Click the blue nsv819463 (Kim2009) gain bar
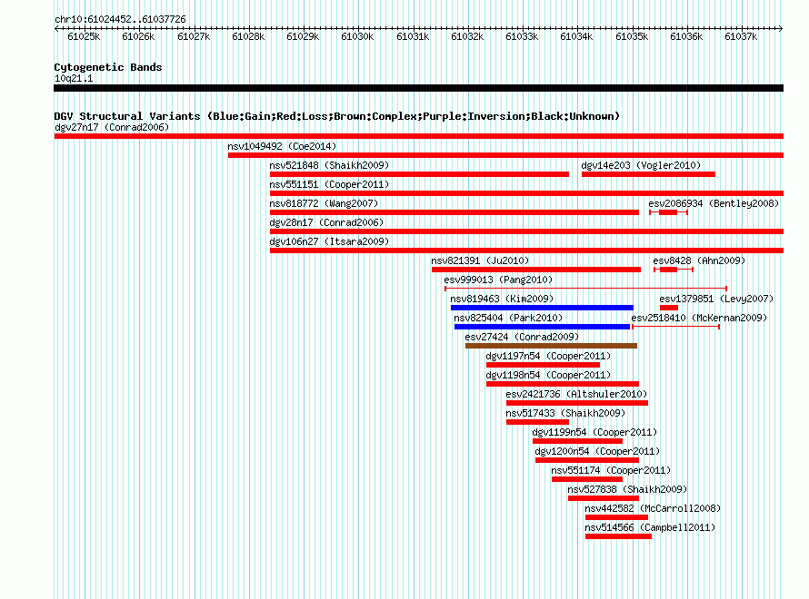This screenshot has width=809, height=599. click(542, 308)
